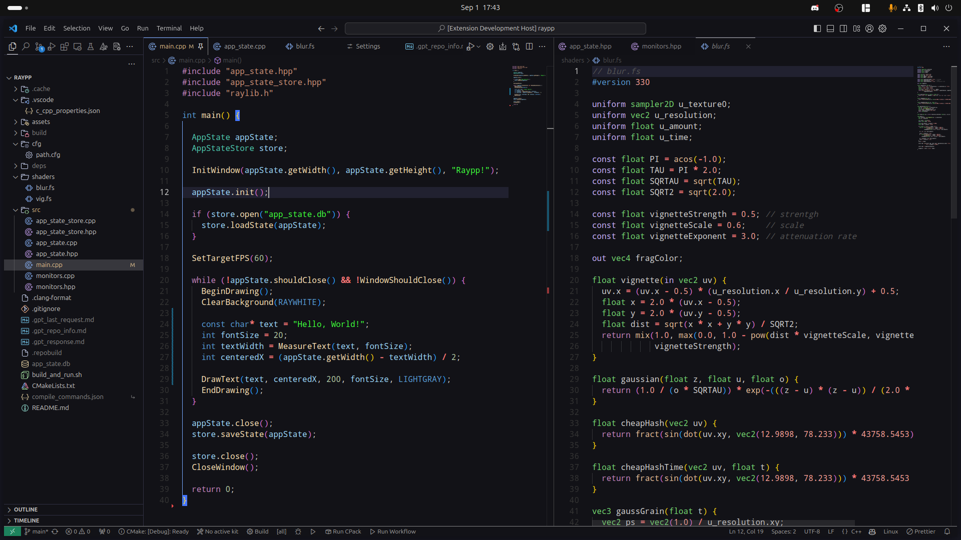Screen dimensions: 961x540
Task: Click Build button in status bar
Action: (257, 531)
